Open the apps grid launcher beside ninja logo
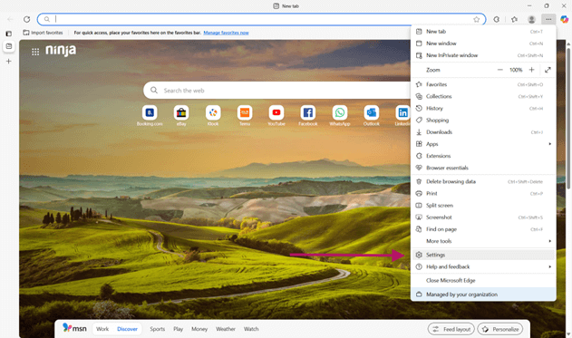Viewport: 572px width, 338px height. pyautogui.click(x=35, y=52)
